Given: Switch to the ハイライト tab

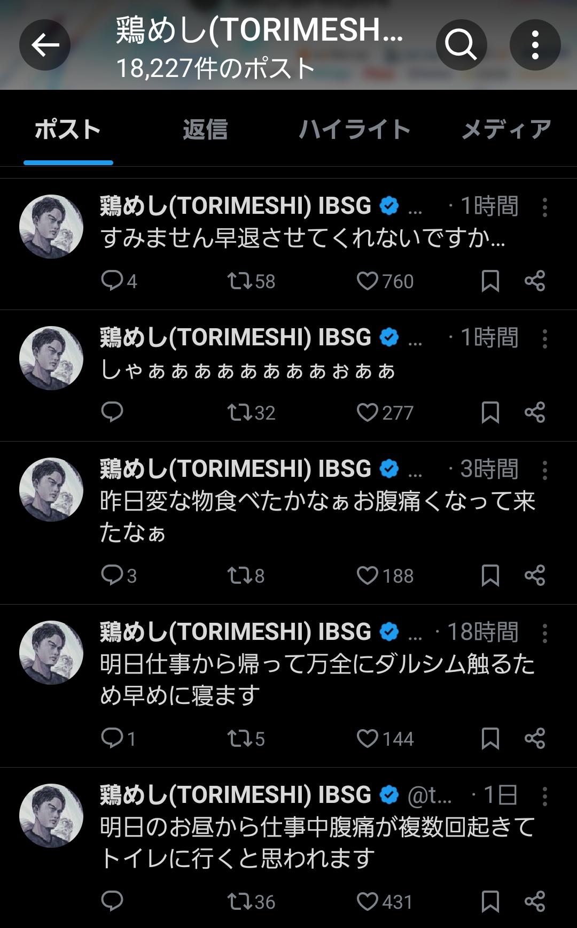Looking at the screenshot, I should click(354, 130).
